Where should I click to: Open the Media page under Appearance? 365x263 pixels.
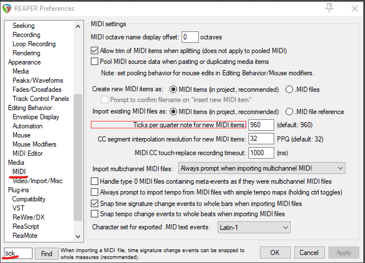pos(21,71)
